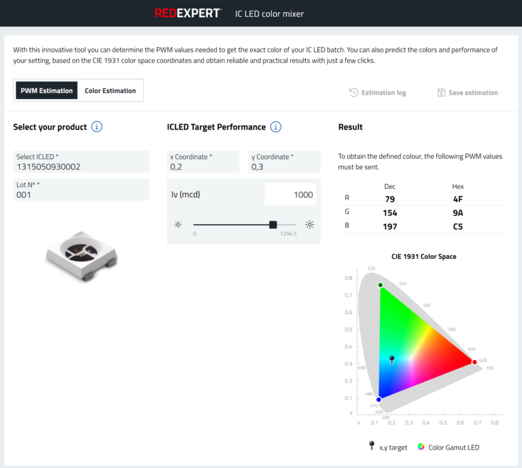522x468 pixels.
Task: Switch to Color Estimation tab
Action: tap(110, 90)
